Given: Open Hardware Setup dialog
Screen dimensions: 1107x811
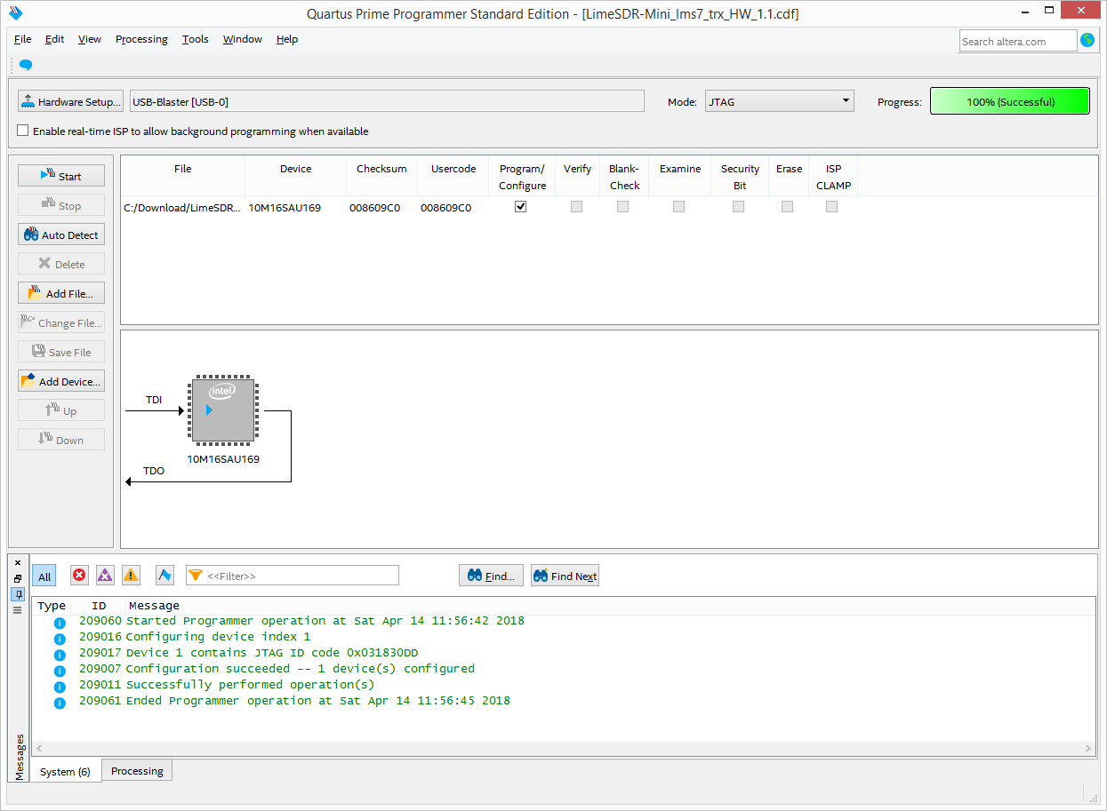Looking at the screenshot, I should click(70, 101).
